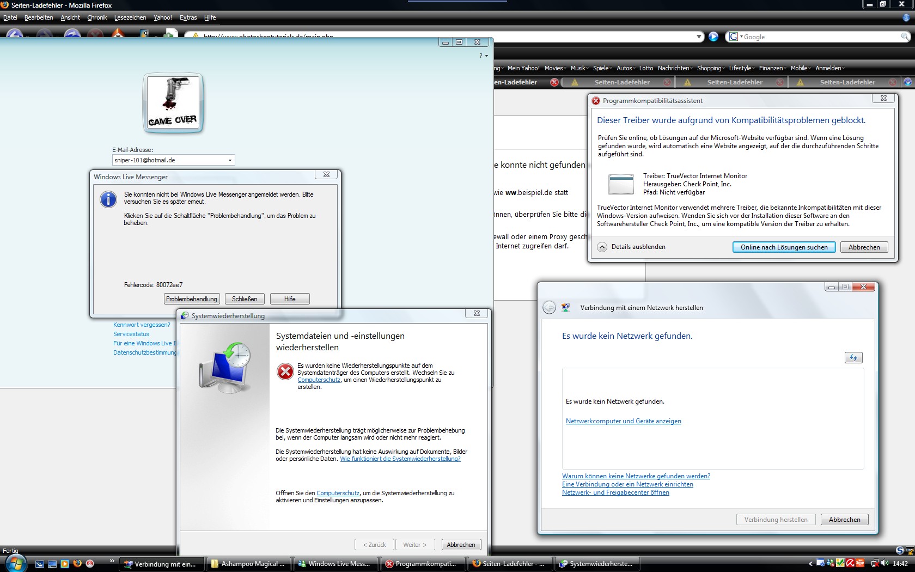Image resolution: width=915 pixels, height=572 pixels.
Task: Open 'Warum können keine Netzwerke gefunden werden?'
Action: [x=636, y=476]
